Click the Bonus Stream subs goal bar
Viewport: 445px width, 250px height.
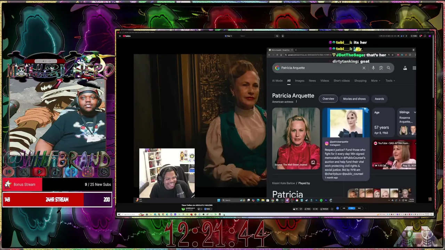(x=57, y=184)
